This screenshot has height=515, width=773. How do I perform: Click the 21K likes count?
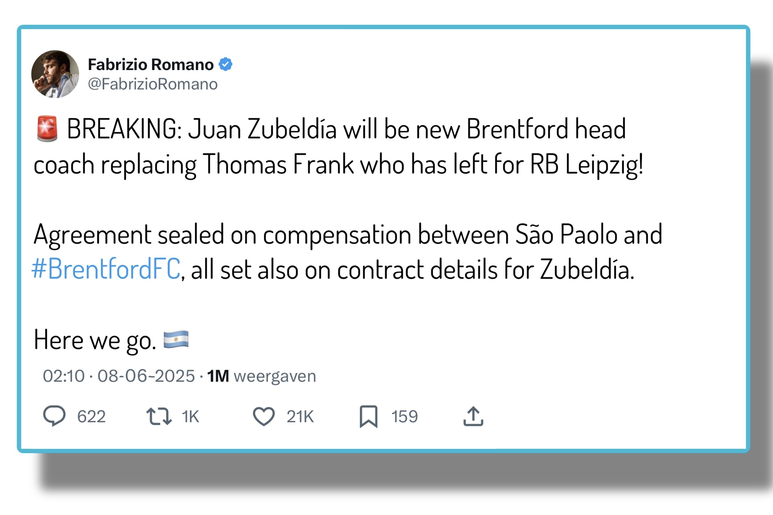(x=300, y=416)
